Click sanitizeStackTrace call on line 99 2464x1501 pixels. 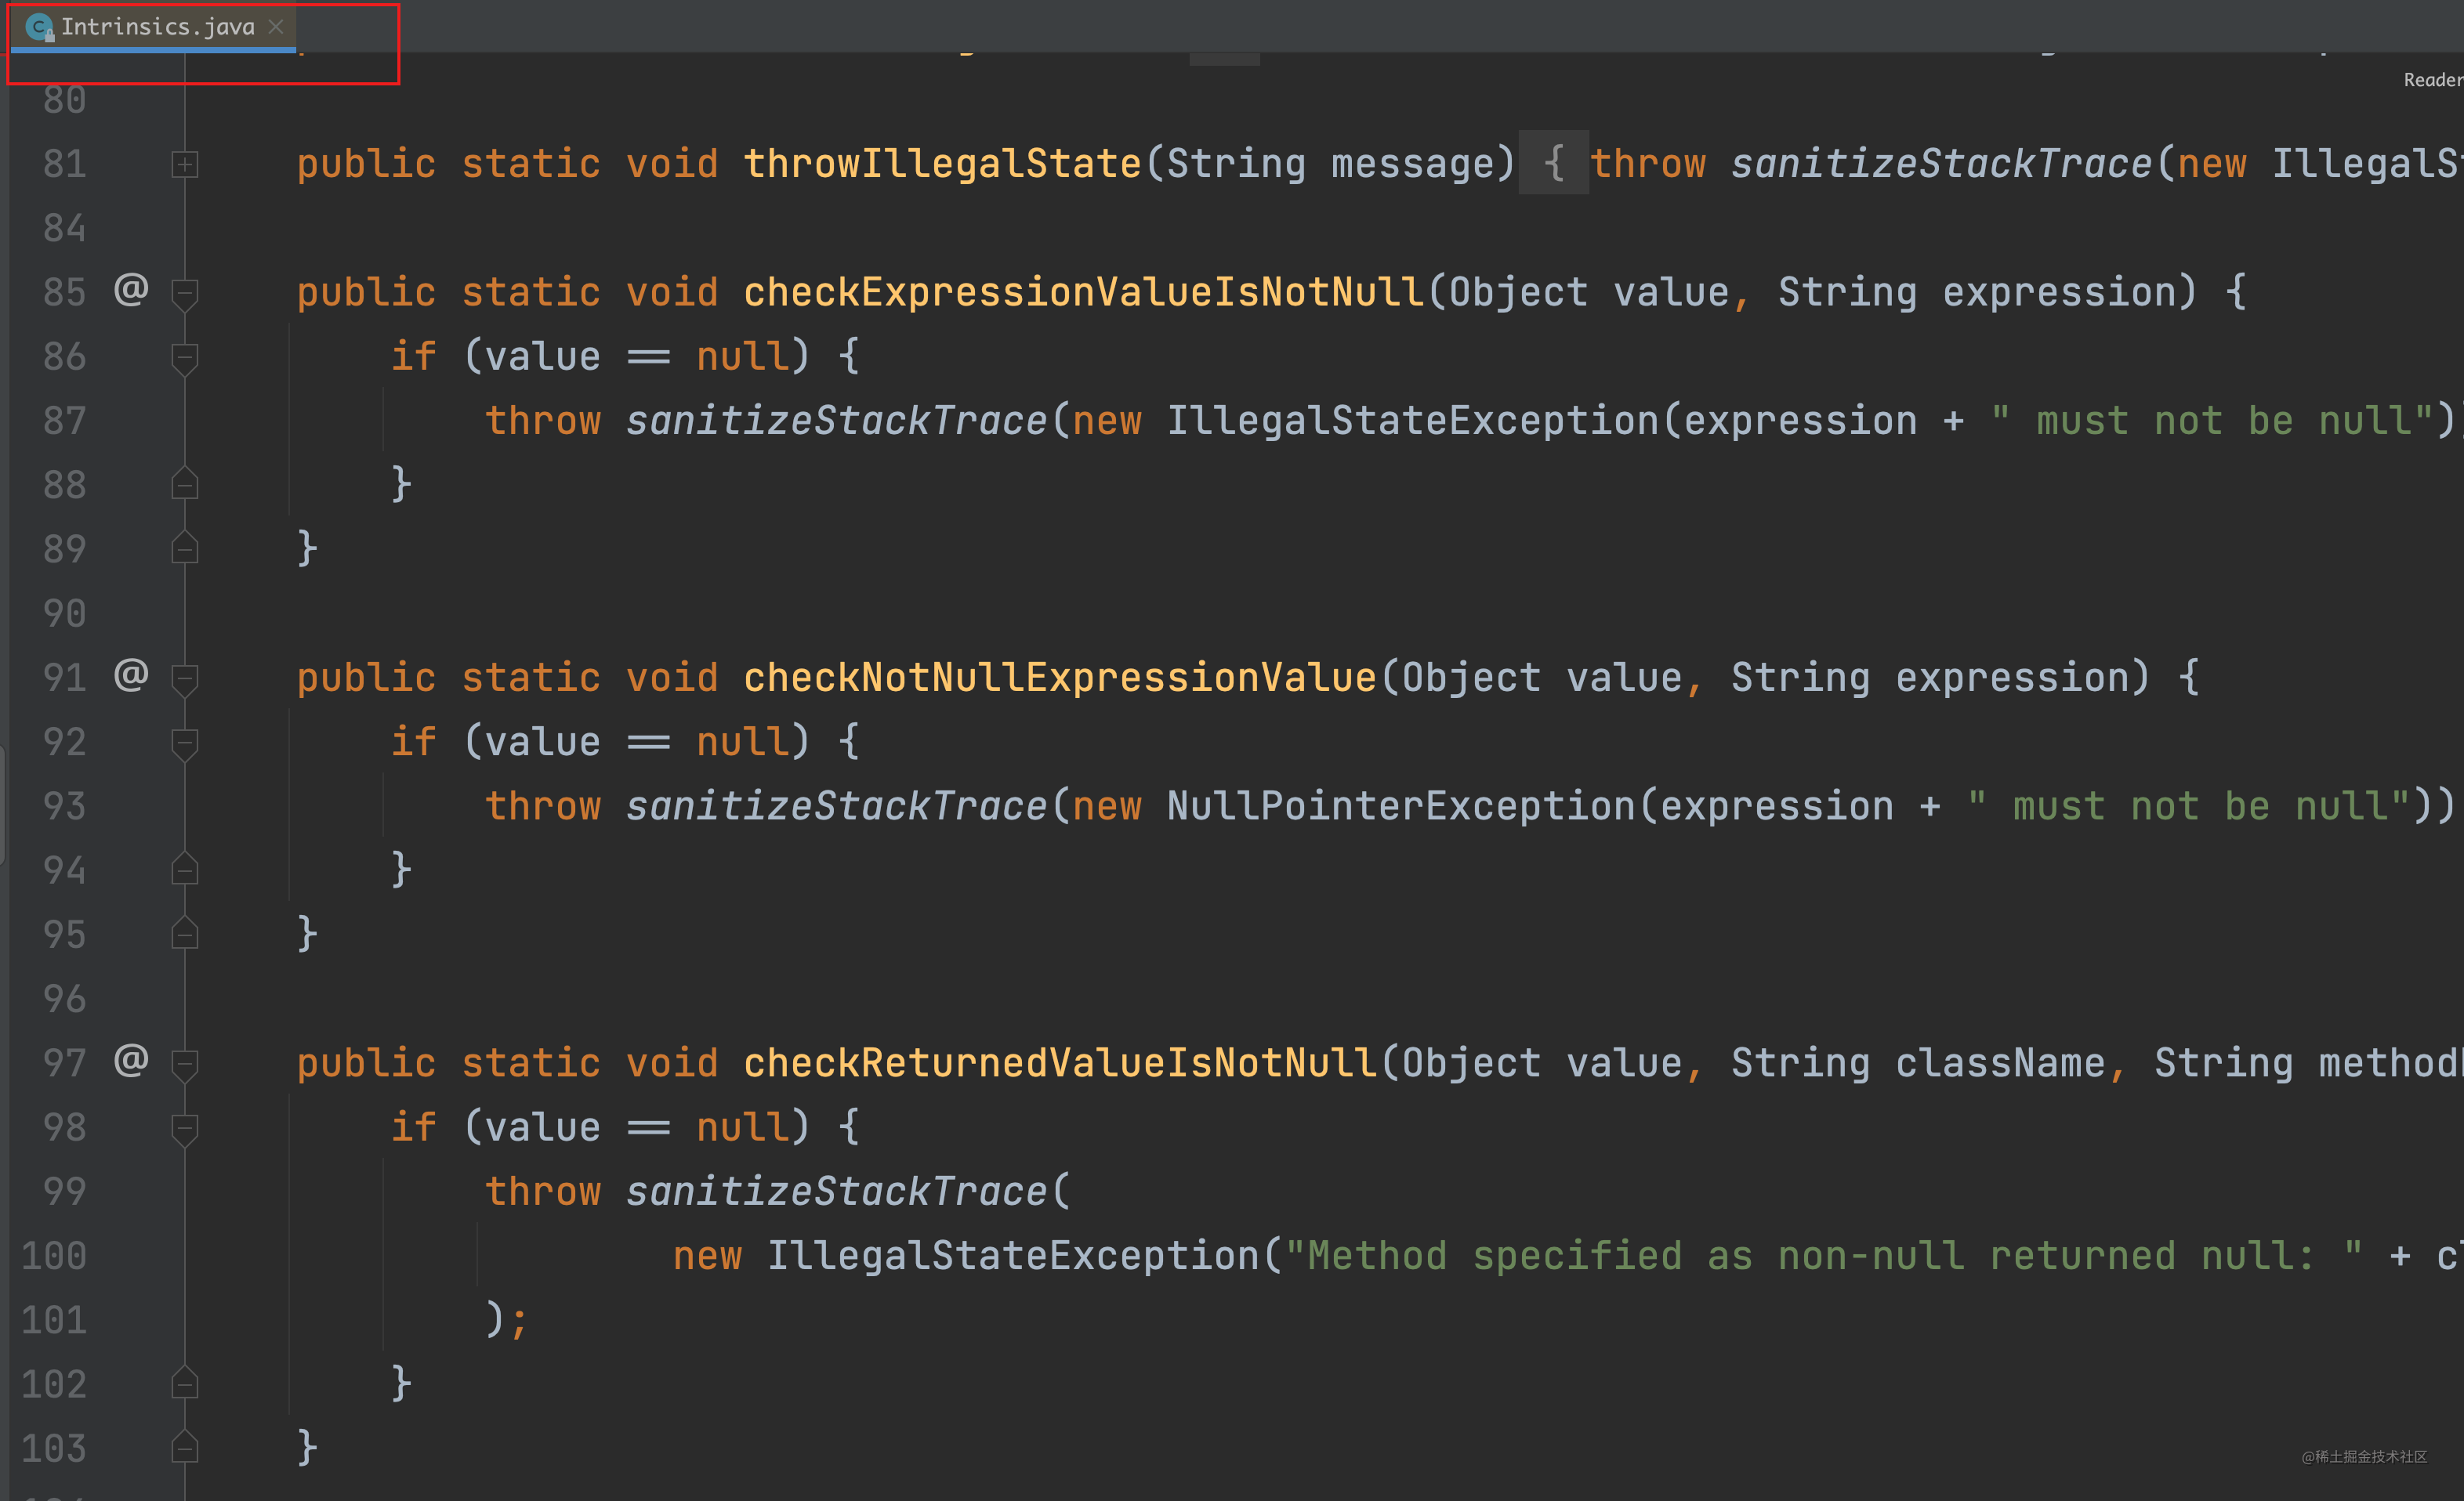pos(836,1192)
